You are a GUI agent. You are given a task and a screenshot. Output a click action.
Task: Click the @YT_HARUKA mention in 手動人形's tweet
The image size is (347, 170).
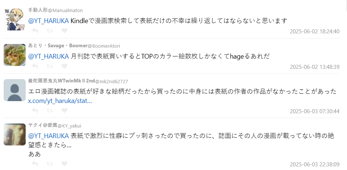click(48, 21)
